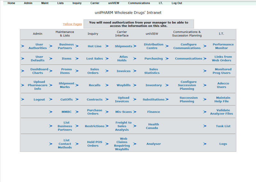Screen dimensions: 256x182
Task: Click the arrow icon before Performance Monitor
Action: 205,46
